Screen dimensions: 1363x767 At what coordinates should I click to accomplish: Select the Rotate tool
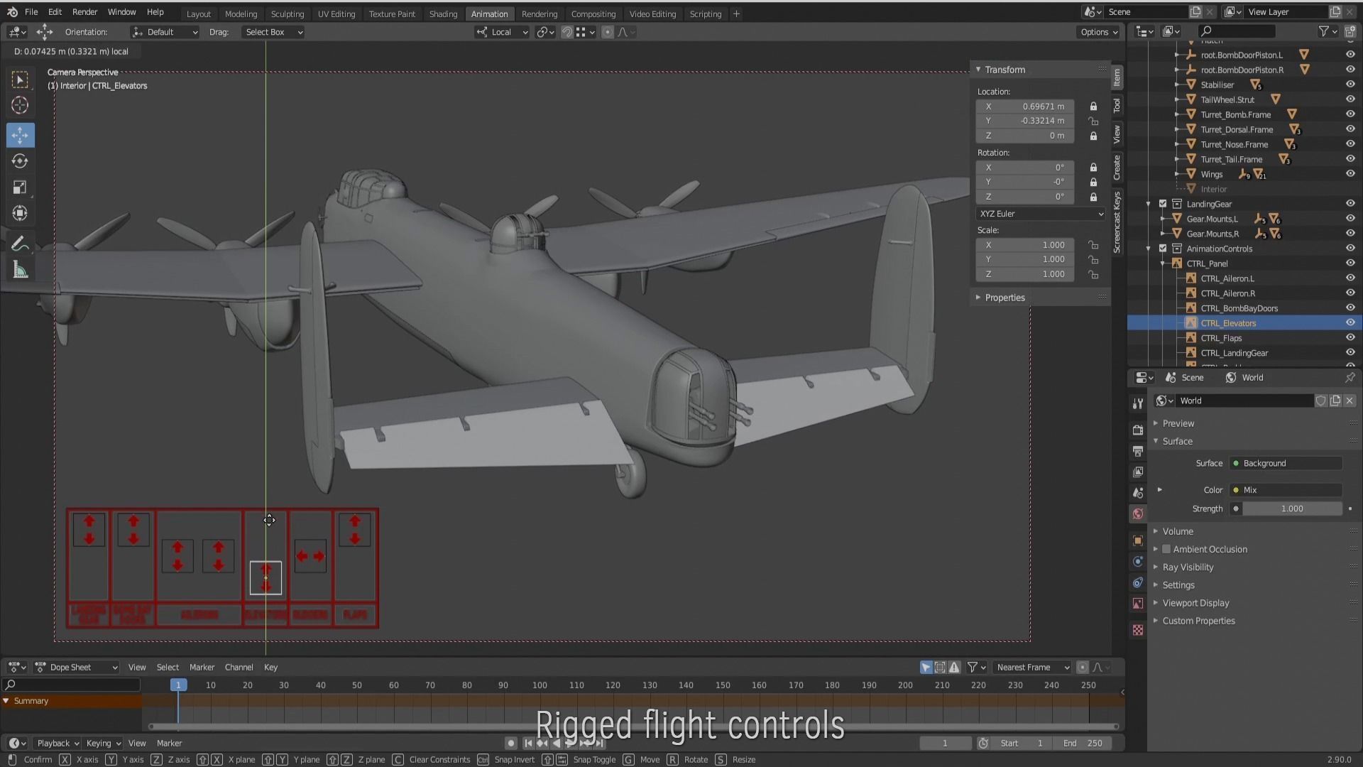point(20,161)
